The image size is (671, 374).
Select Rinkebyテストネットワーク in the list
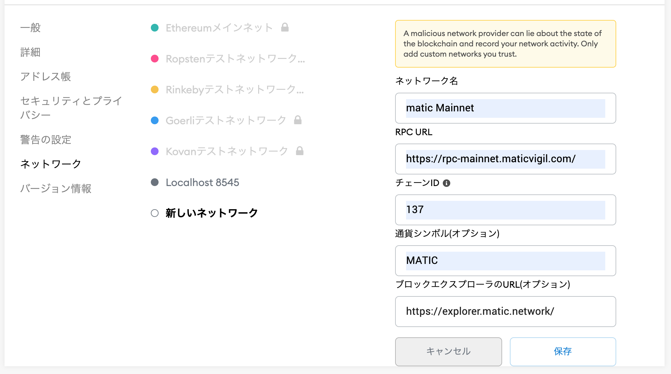click(235, 89)
